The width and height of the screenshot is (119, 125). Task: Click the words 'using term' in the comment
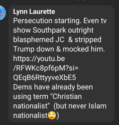[31, 96]
